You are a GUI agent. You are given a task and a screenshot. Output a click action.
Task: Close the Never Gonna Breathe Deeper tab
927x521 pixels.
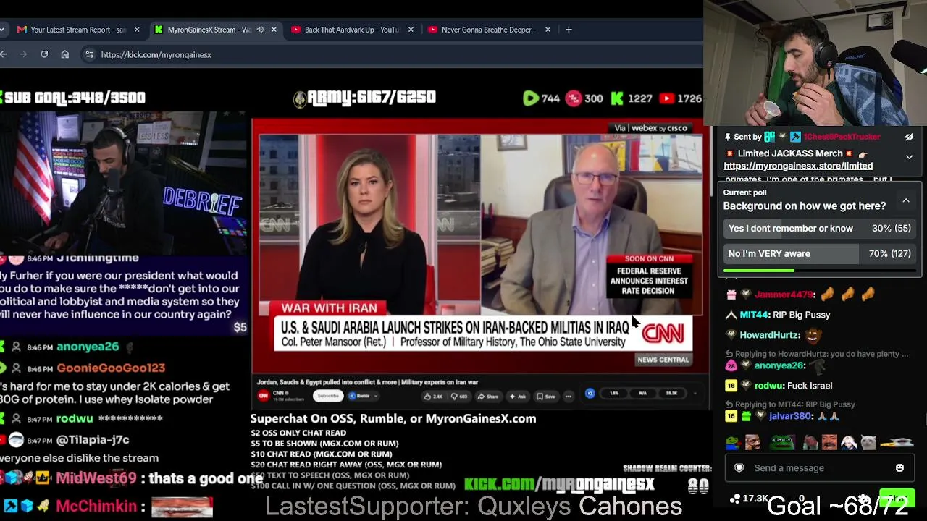[x=548, y=30]
